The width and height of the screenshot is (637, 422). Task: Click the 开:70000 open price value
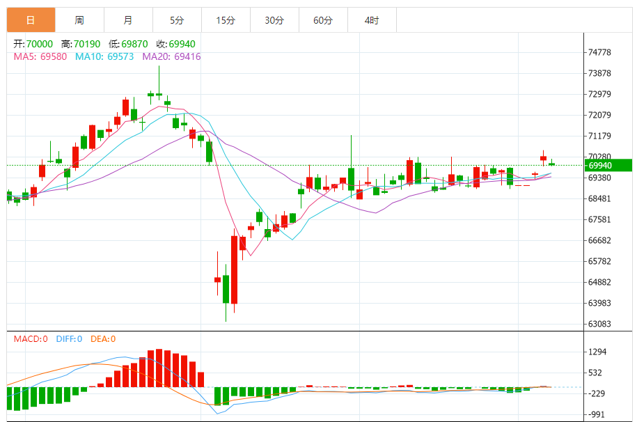(x=33, y=44)
